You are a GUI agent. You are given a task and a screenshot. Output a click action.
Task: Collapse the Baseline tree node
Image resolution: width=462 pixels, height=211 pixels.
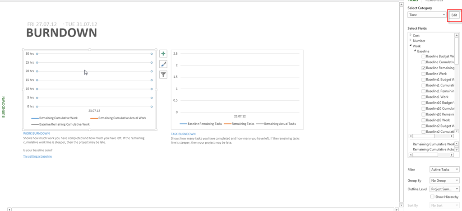[x=415, y=51]
